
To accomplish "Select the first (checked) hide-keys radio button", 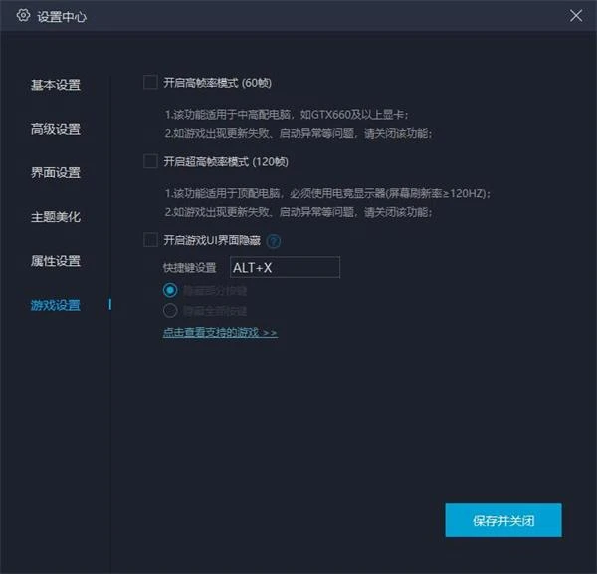I will click(170, 290).
